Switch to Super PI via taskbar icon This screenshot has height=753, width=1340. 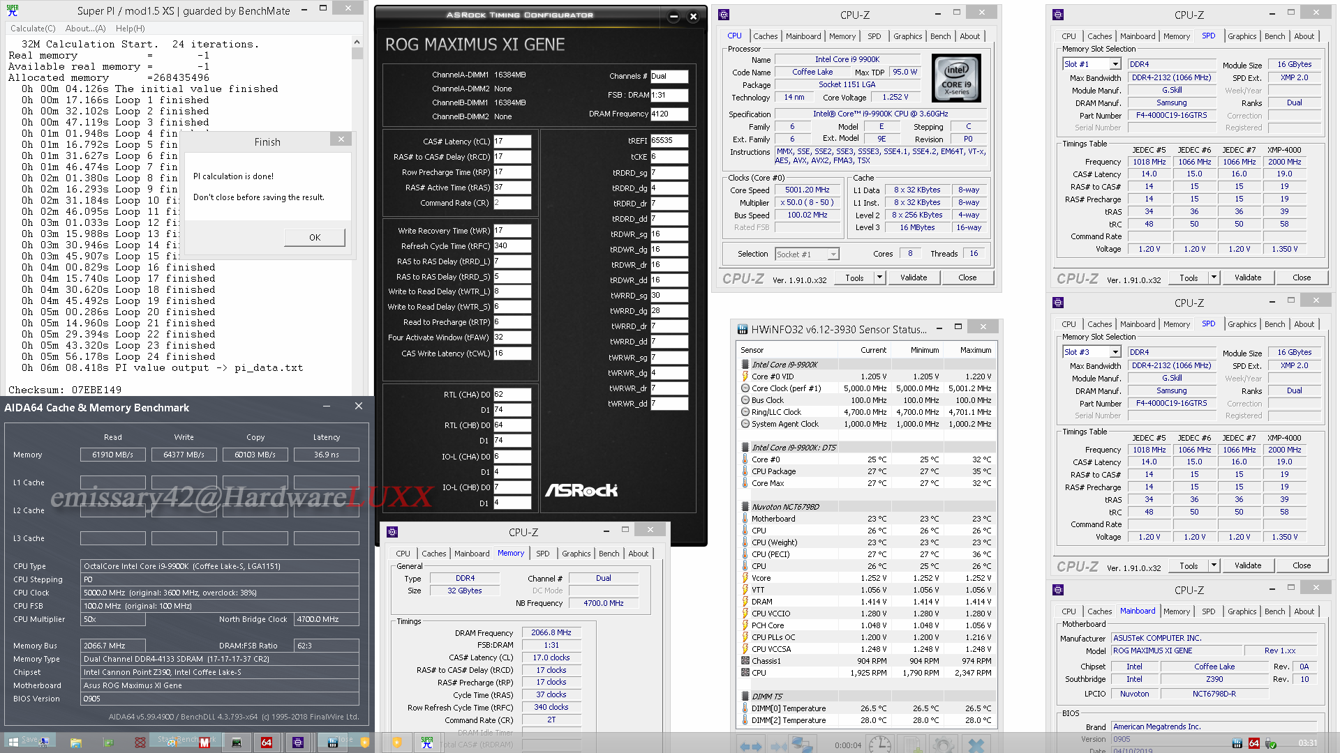(x=427, y=743)
